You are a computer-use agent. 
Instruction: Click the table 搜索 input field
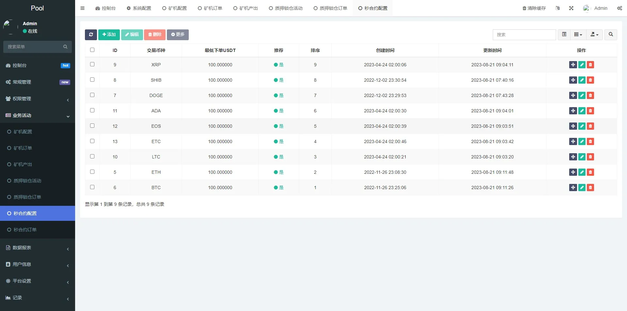pyautogui.click(x=524, y=35)
